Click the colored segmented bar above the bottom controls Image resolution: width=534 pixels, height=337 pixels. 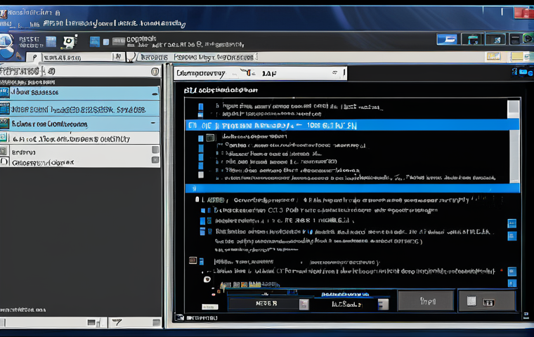point(249,284)
